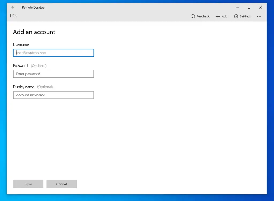Maximize the Remote Desktop window

coord(249,7)
